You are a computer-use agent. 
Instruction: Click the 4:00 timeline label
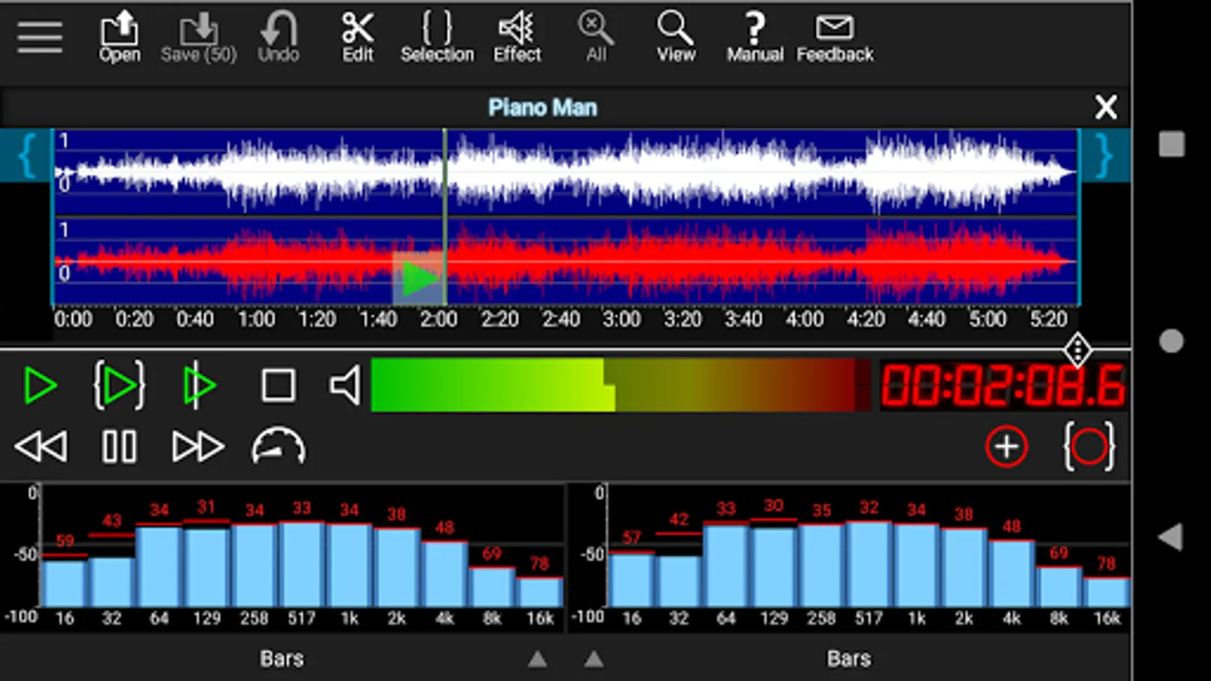pyautogui.click(x=805, y=319)
